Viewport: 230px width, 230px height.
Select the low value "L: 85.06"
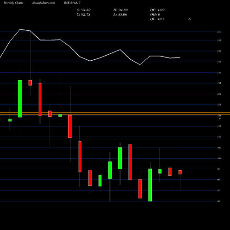click(120, 15)
